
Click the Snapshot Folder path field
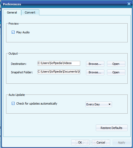[x=59, y=72]
